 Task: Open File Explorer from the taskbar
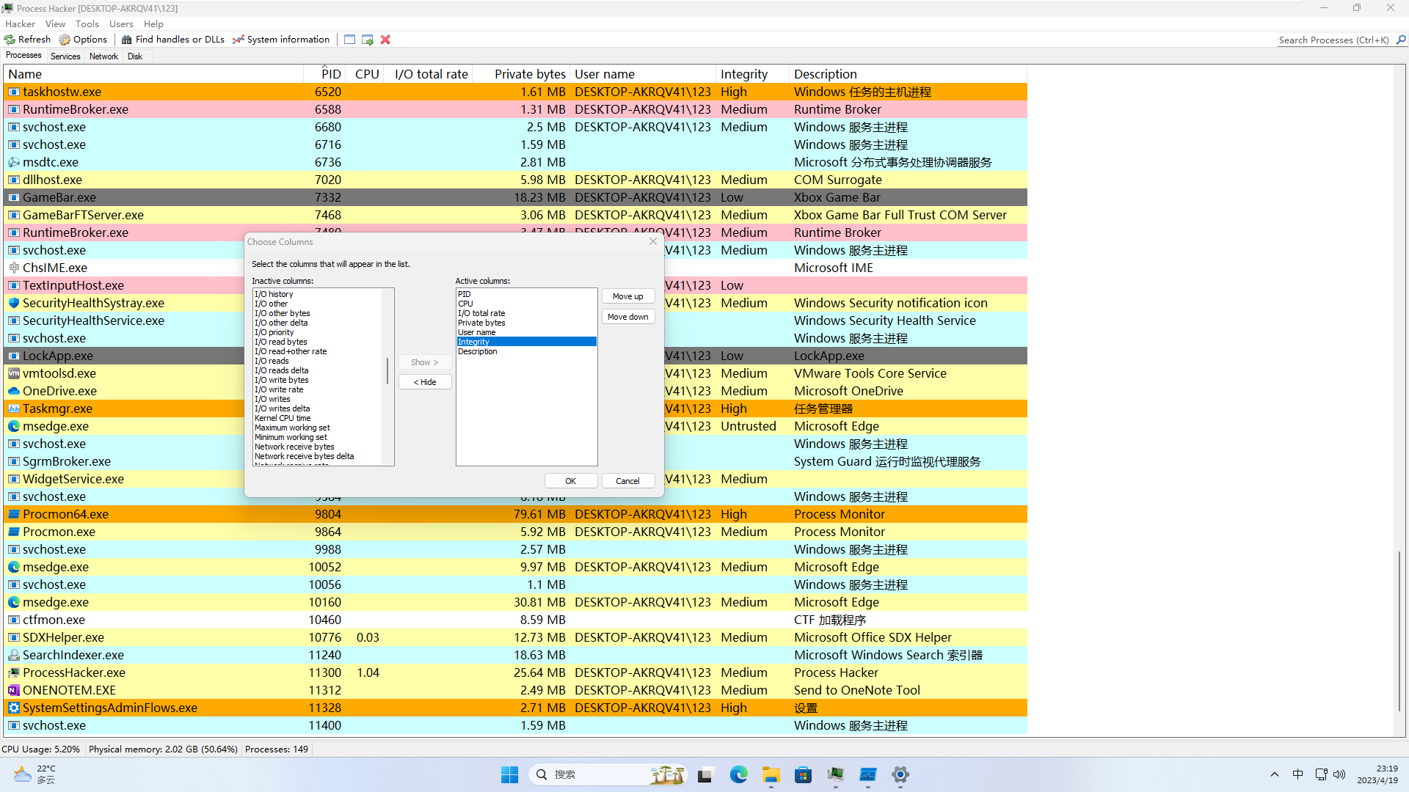[771, 774]
